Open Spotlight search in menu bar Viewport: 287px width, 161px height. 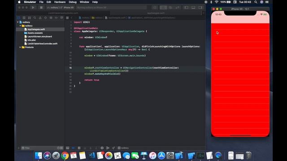tap(256, 2)
